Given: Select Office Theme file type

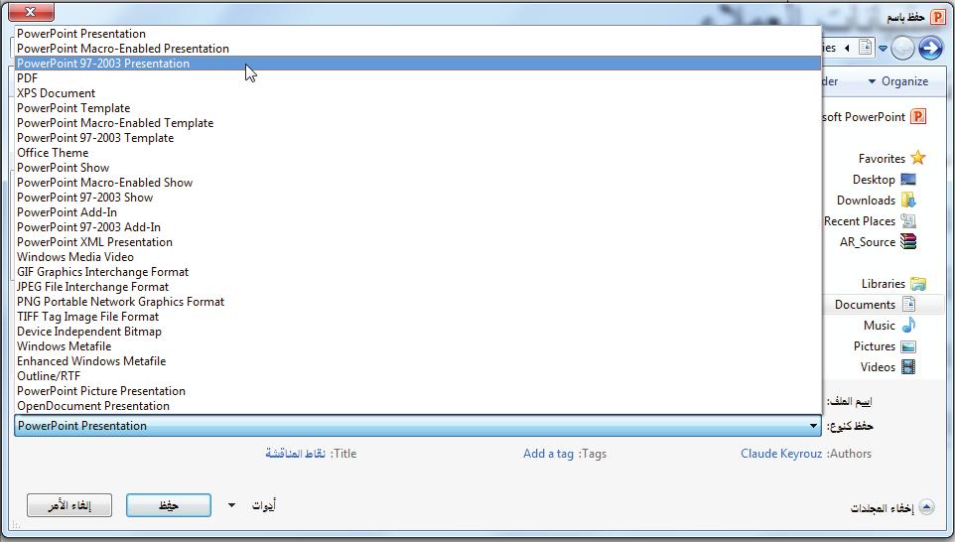Looking at the screenshot, I should point(418,153).
